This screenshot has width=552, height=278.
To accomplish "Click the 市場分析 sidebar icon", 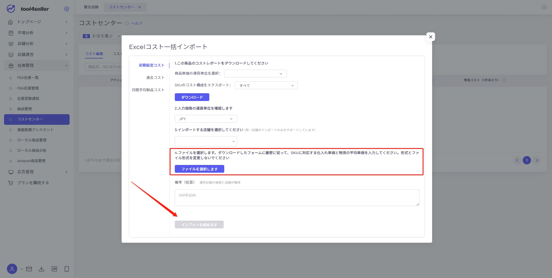I will [11, 33].
